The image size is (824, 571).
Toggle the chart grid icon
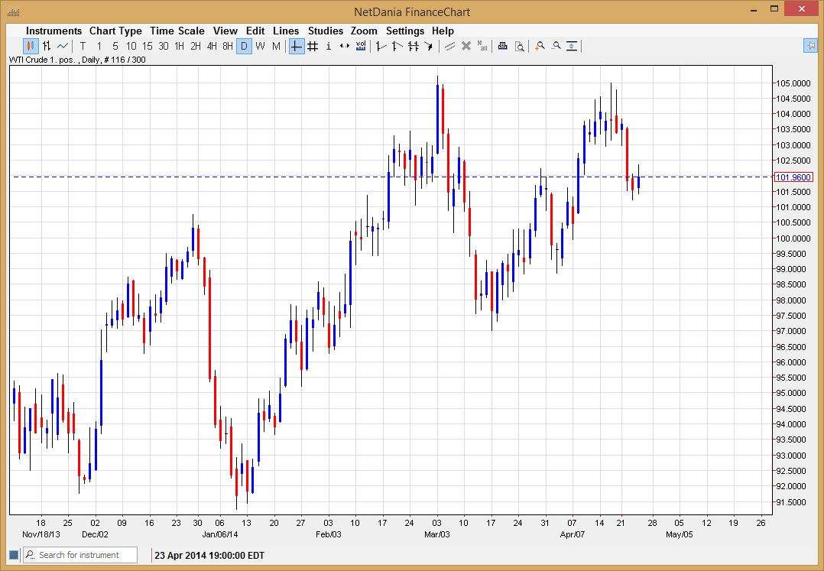[312, 46]
